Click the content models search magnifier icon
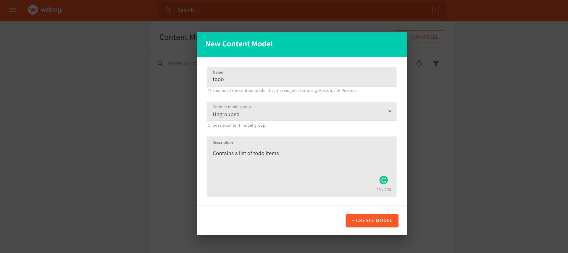This screenshot has height=253, width=568. point(160,64)
